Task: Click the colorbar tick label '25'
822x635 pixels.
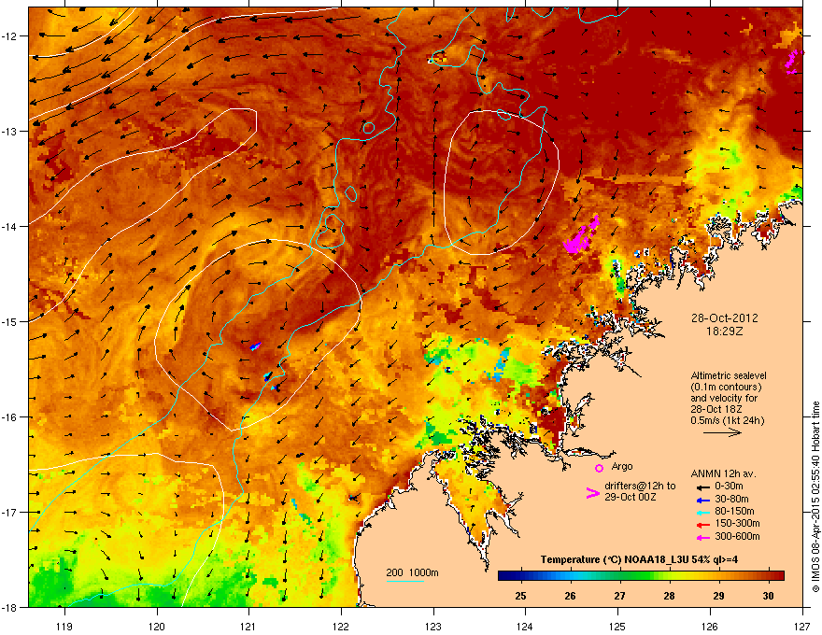Action: click(520, 596)
